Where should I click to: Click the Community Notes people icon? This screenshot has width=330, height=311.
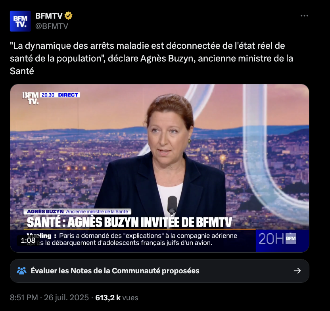click(21, 271)
